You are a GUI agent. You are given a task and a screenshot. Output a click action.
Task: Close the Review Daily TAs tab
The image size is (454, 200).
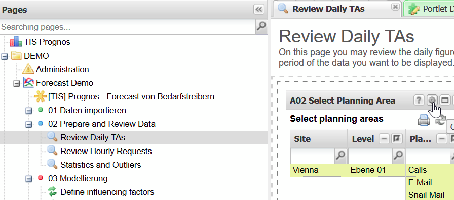click(x=395, y=7)
